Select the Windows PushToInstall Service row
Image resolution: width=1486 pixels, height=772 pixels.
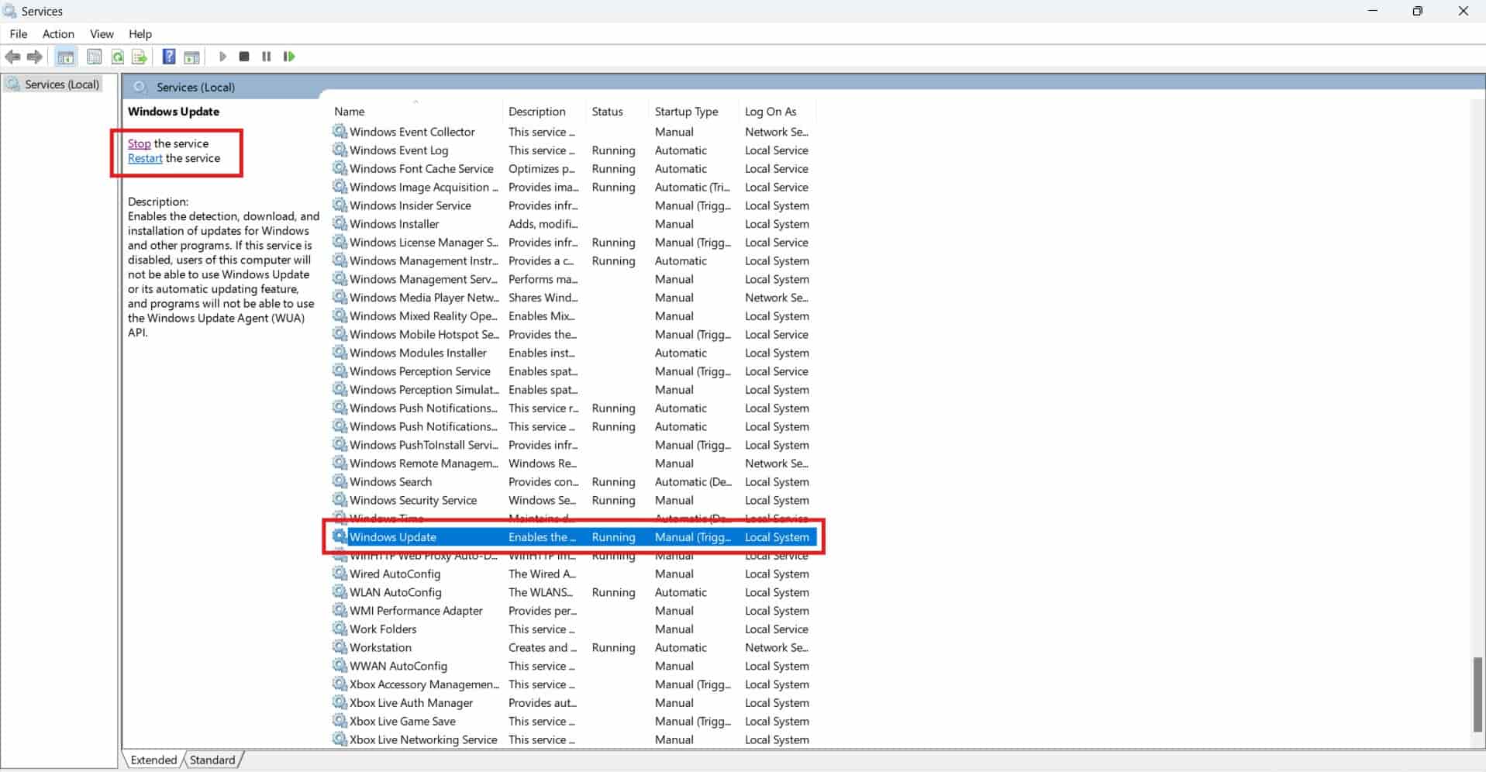pyautogui.click(x=574, y=445)
